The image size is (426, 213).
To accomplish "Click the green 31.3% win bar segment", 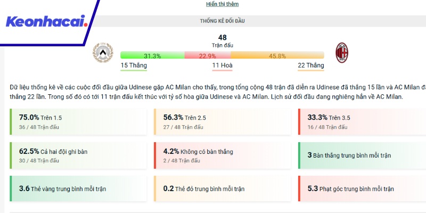I will coord(152,55).
